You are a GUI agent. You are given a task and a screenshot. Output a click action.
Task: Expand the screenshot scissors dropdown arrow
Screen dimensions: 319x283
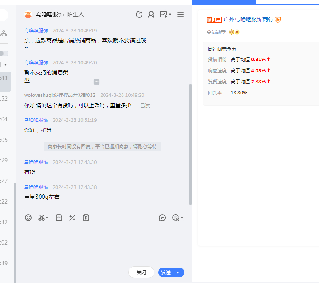(47, 218)
